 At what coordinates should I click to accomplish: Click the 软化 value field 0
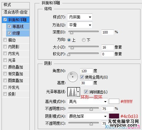pos(108,54)
